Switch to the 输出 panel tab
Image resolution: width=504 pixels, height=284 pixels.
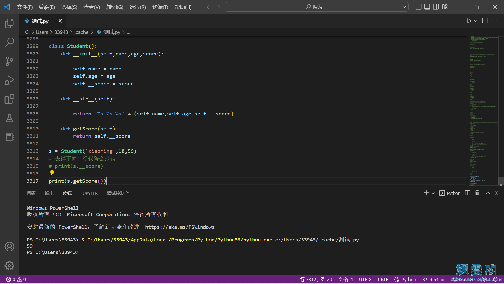[49, 193]
